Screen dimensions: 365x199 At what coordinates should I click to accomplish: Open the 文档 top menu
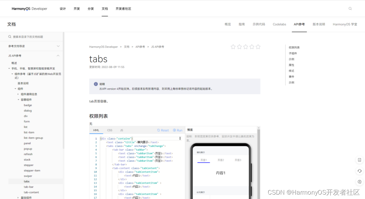(x=104, y=8)
